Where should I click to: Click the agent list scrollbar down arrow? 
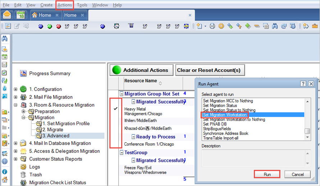coord(307,137)
